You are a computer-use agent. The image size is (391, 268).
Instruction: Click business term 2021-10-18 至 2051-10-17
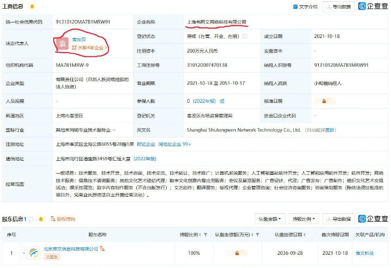tap(216, 83)
